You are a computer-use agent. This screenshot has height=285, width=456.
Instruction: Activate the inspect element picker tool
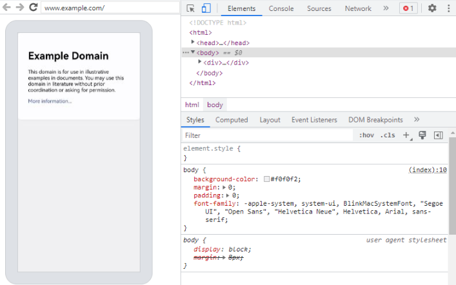click(x=191, y=8)
